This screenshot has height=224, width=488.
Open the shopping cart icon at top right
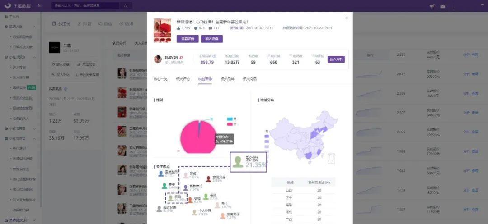tap(432, 6)
